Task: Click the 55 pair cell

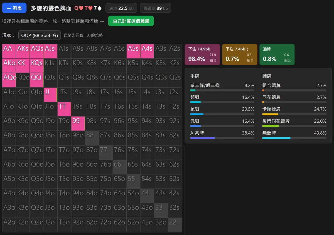Action: pos(134,181)
